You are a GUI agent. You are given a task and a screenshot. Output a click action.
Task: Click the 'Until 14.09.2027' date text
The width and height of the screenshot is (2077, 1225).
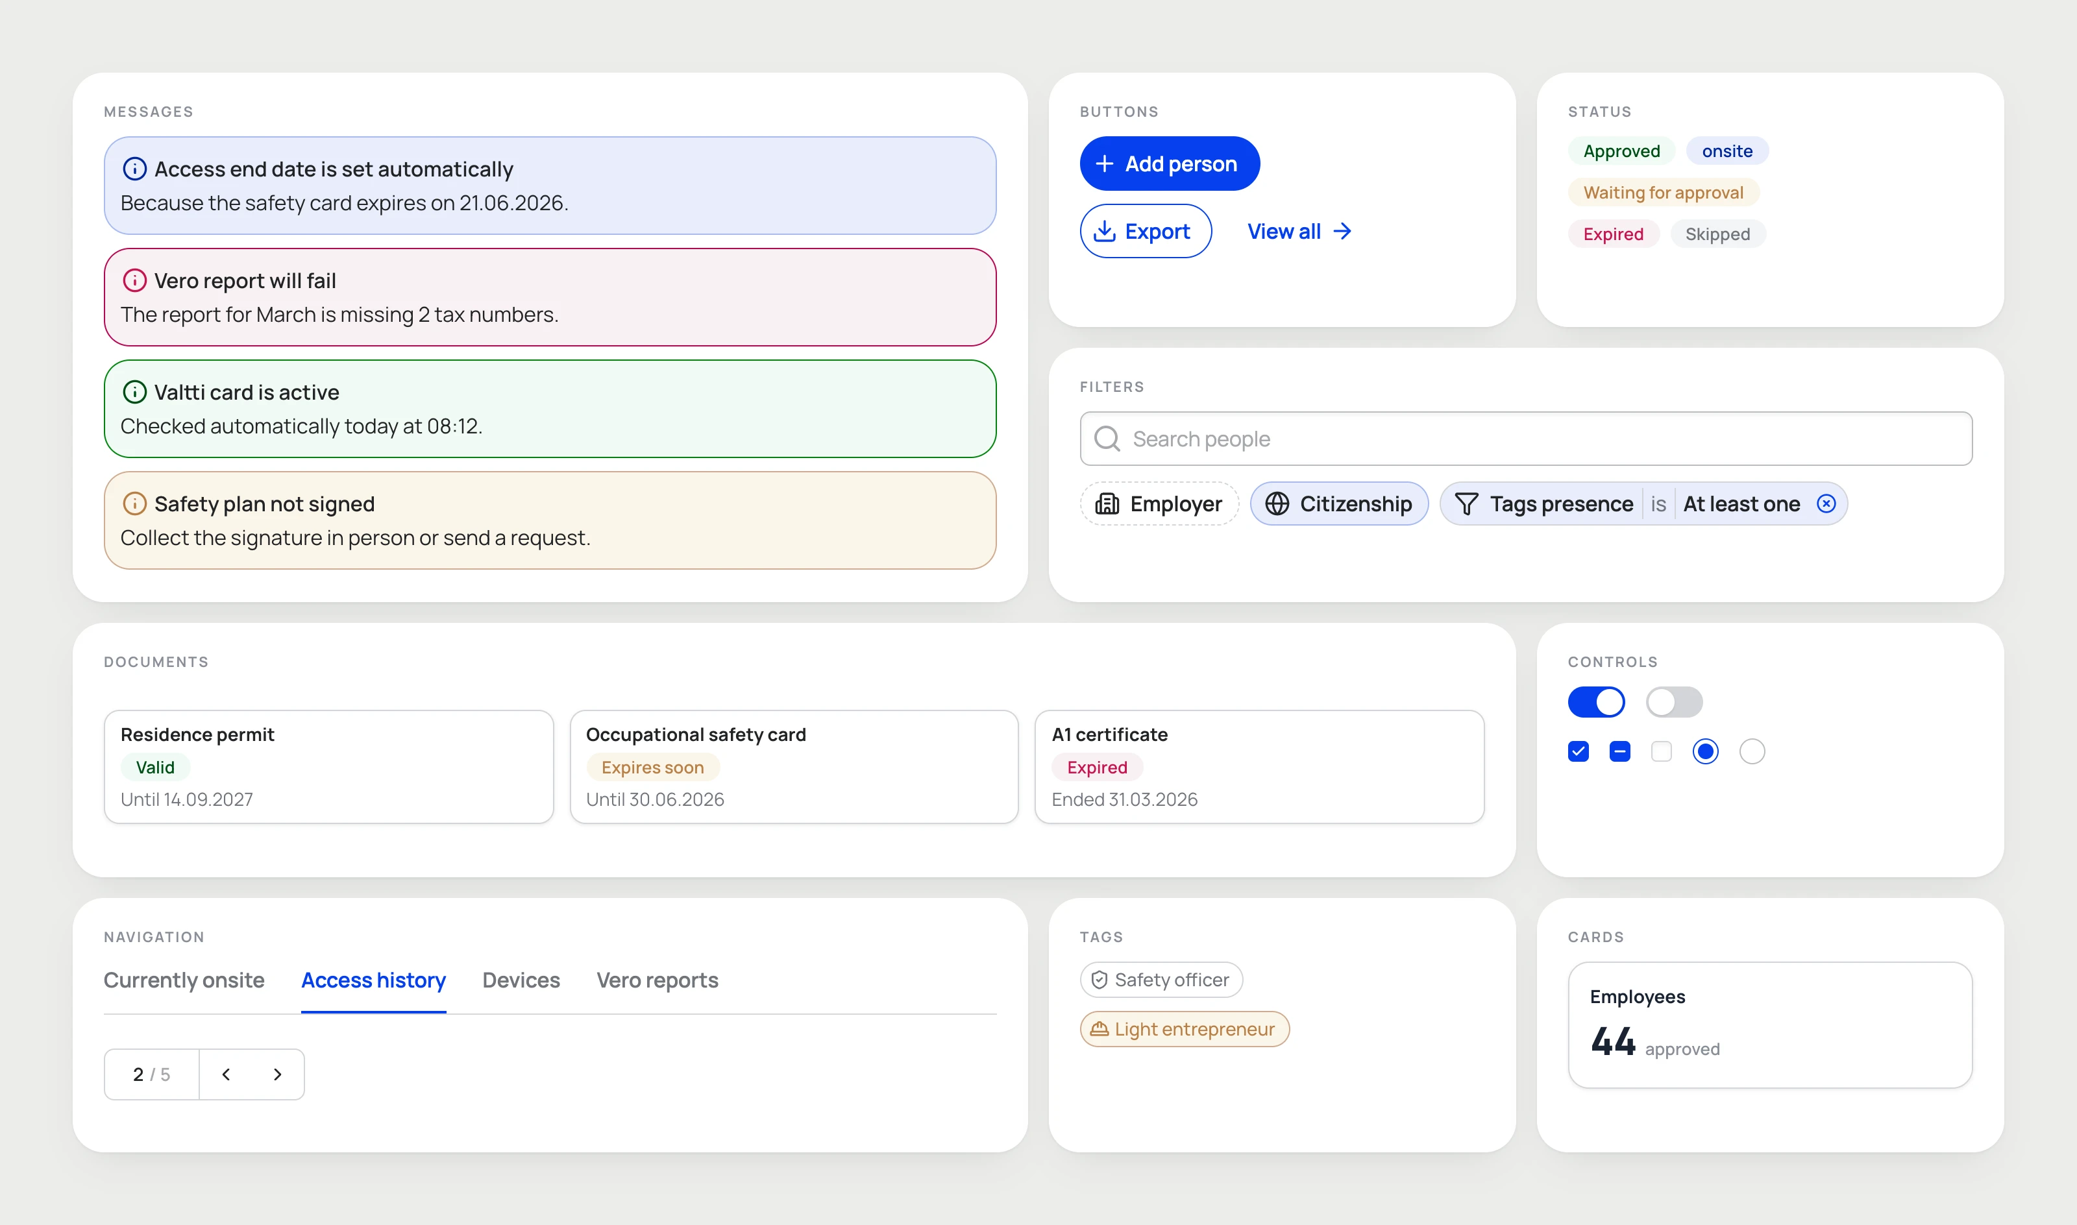click(186, 799)
